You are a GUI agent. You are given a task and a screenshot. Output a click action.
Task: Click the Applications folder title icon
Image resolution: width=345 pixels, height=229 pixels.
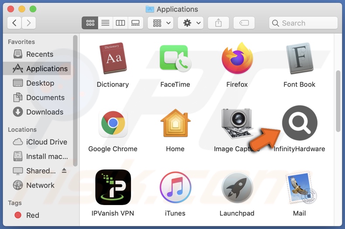[x=150, y=9]
